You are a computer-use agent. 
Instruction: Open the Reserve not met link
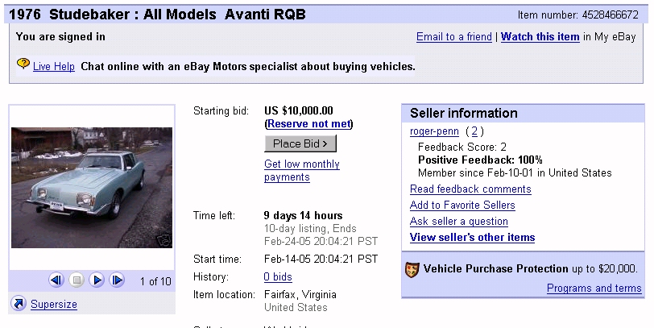308,124
